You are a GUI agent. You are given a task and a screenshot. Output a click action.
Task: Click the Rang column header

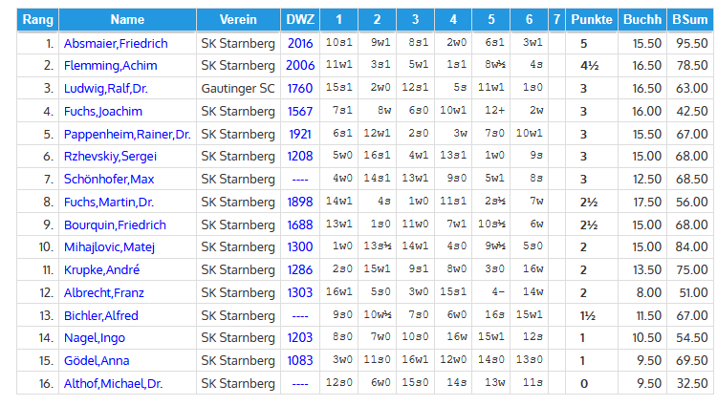[x=38, y=19]
